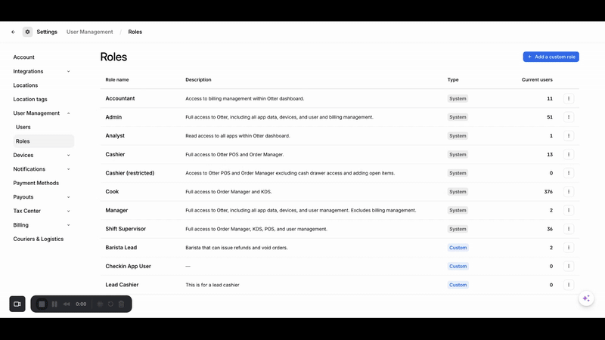Open the sparkle AI assistant button
The height and width of the screenshot is (340, 605).
tap(585, 298)
